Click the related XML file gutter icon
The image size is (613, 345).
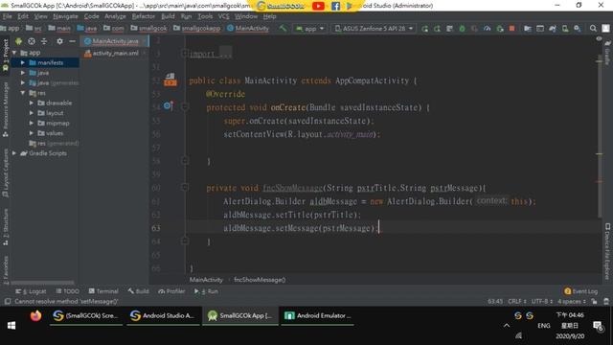pyautogui.click(x=170, y=79)
